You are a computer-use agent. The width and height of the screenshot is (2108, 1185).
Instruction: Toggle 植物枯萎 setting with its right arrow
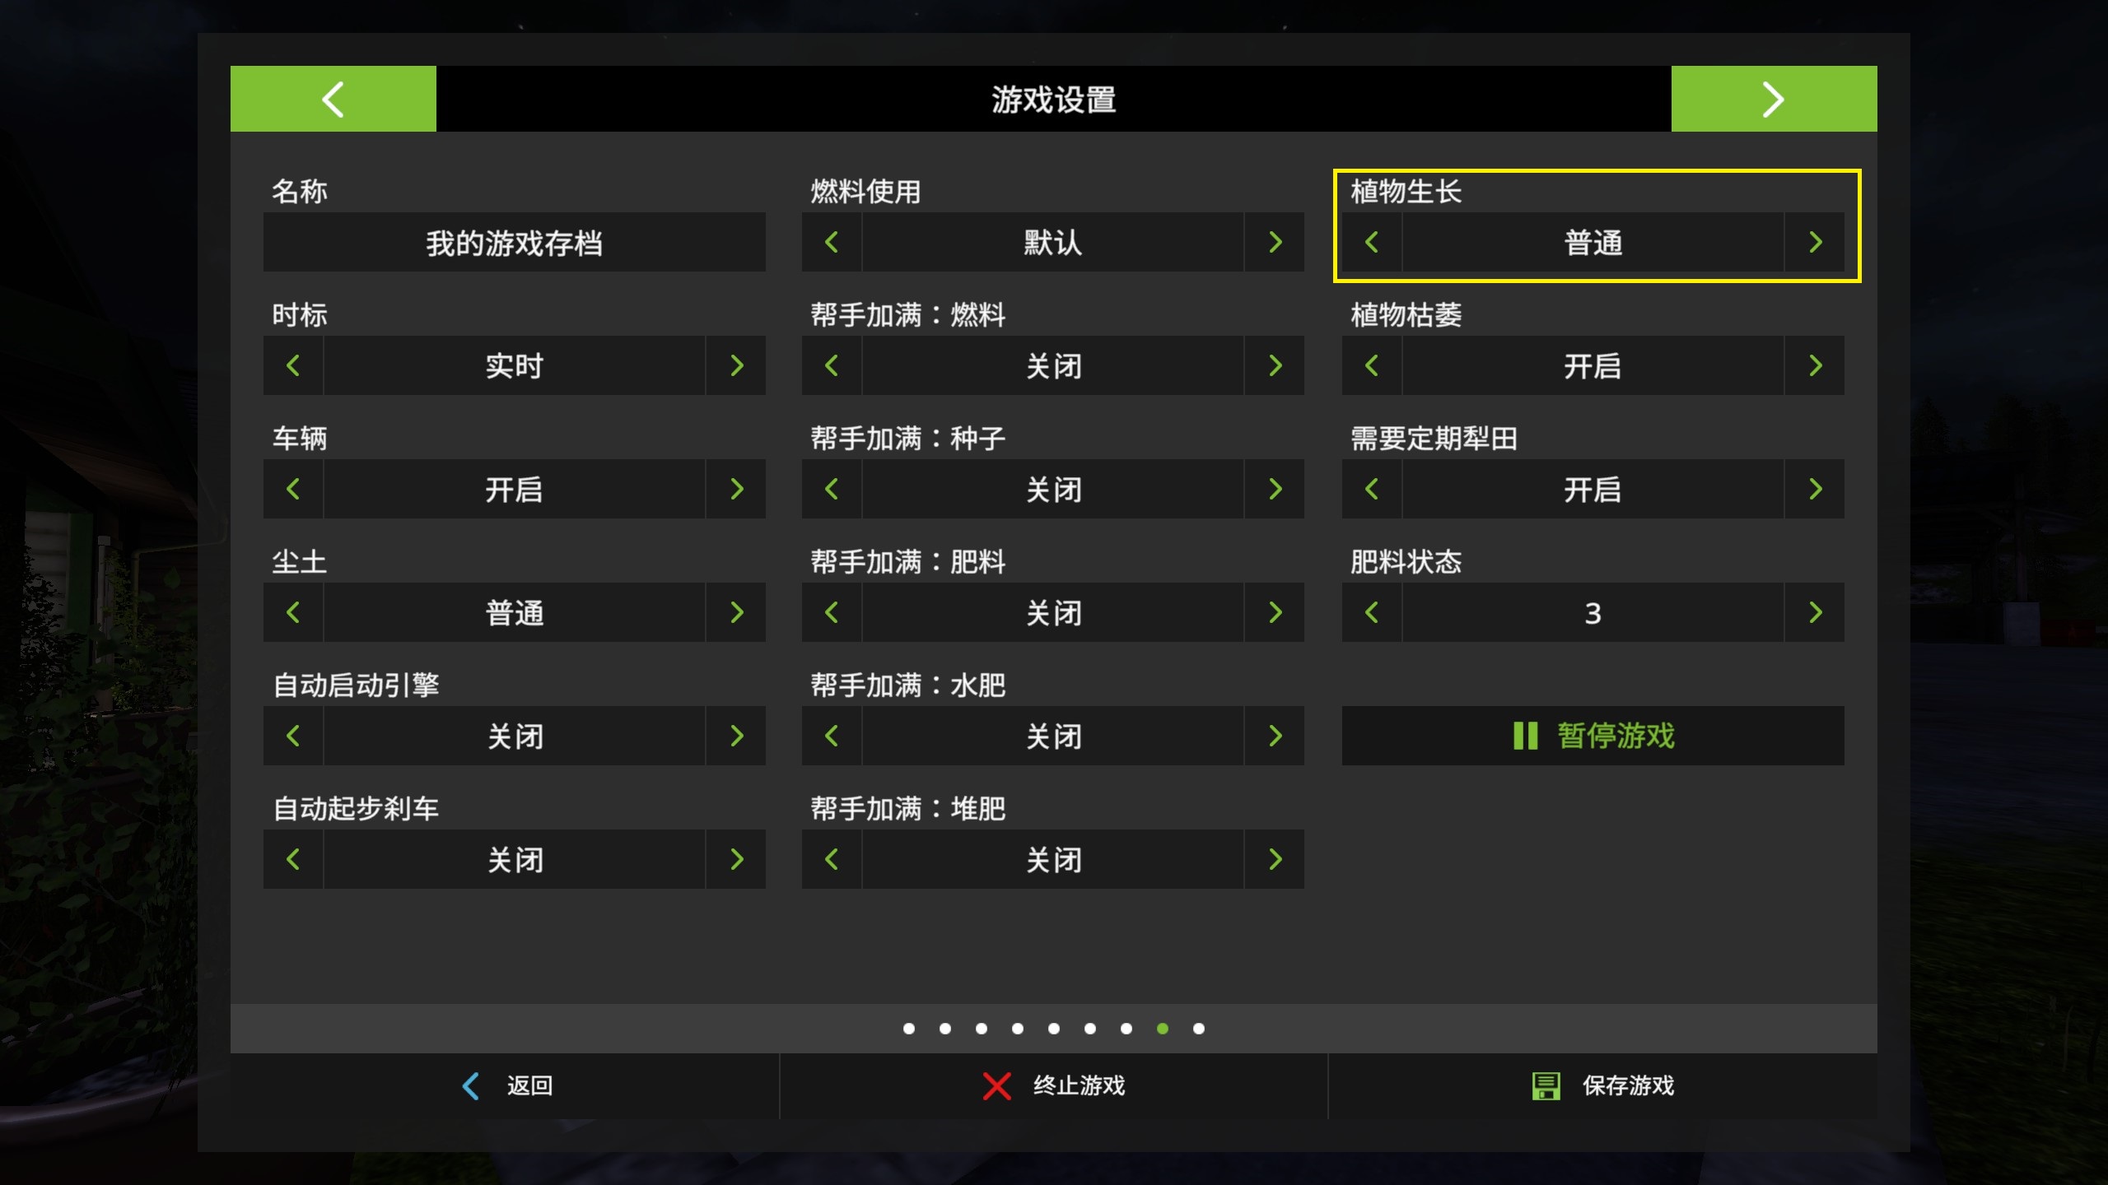[x=1815, y=365]
